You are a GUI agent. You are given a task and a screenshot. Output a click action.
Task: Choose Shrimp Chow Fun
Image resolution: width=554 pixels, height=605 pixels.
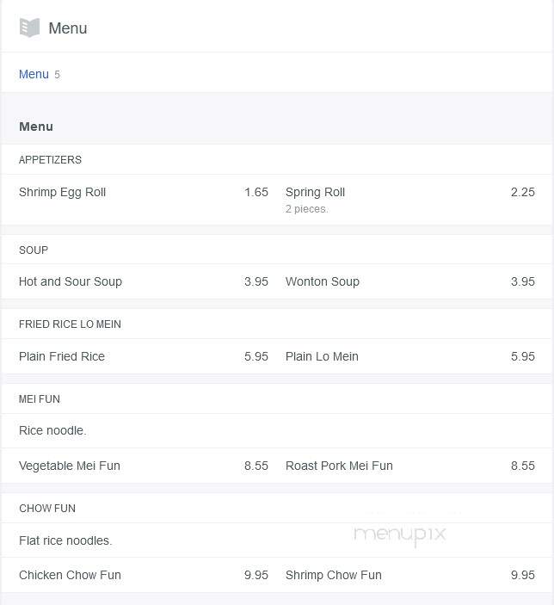pyautogui.click(x=333, y=575)
